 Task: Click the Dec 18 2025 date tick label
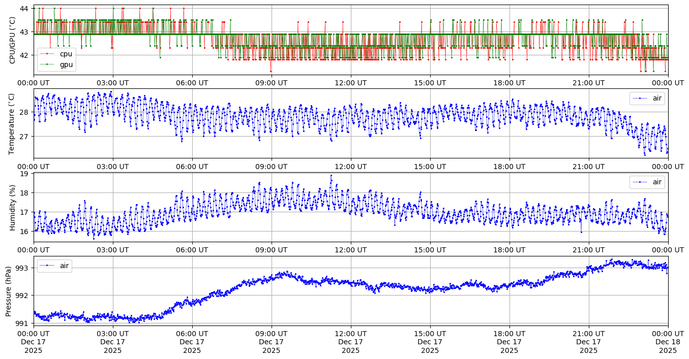pos(668,342)
